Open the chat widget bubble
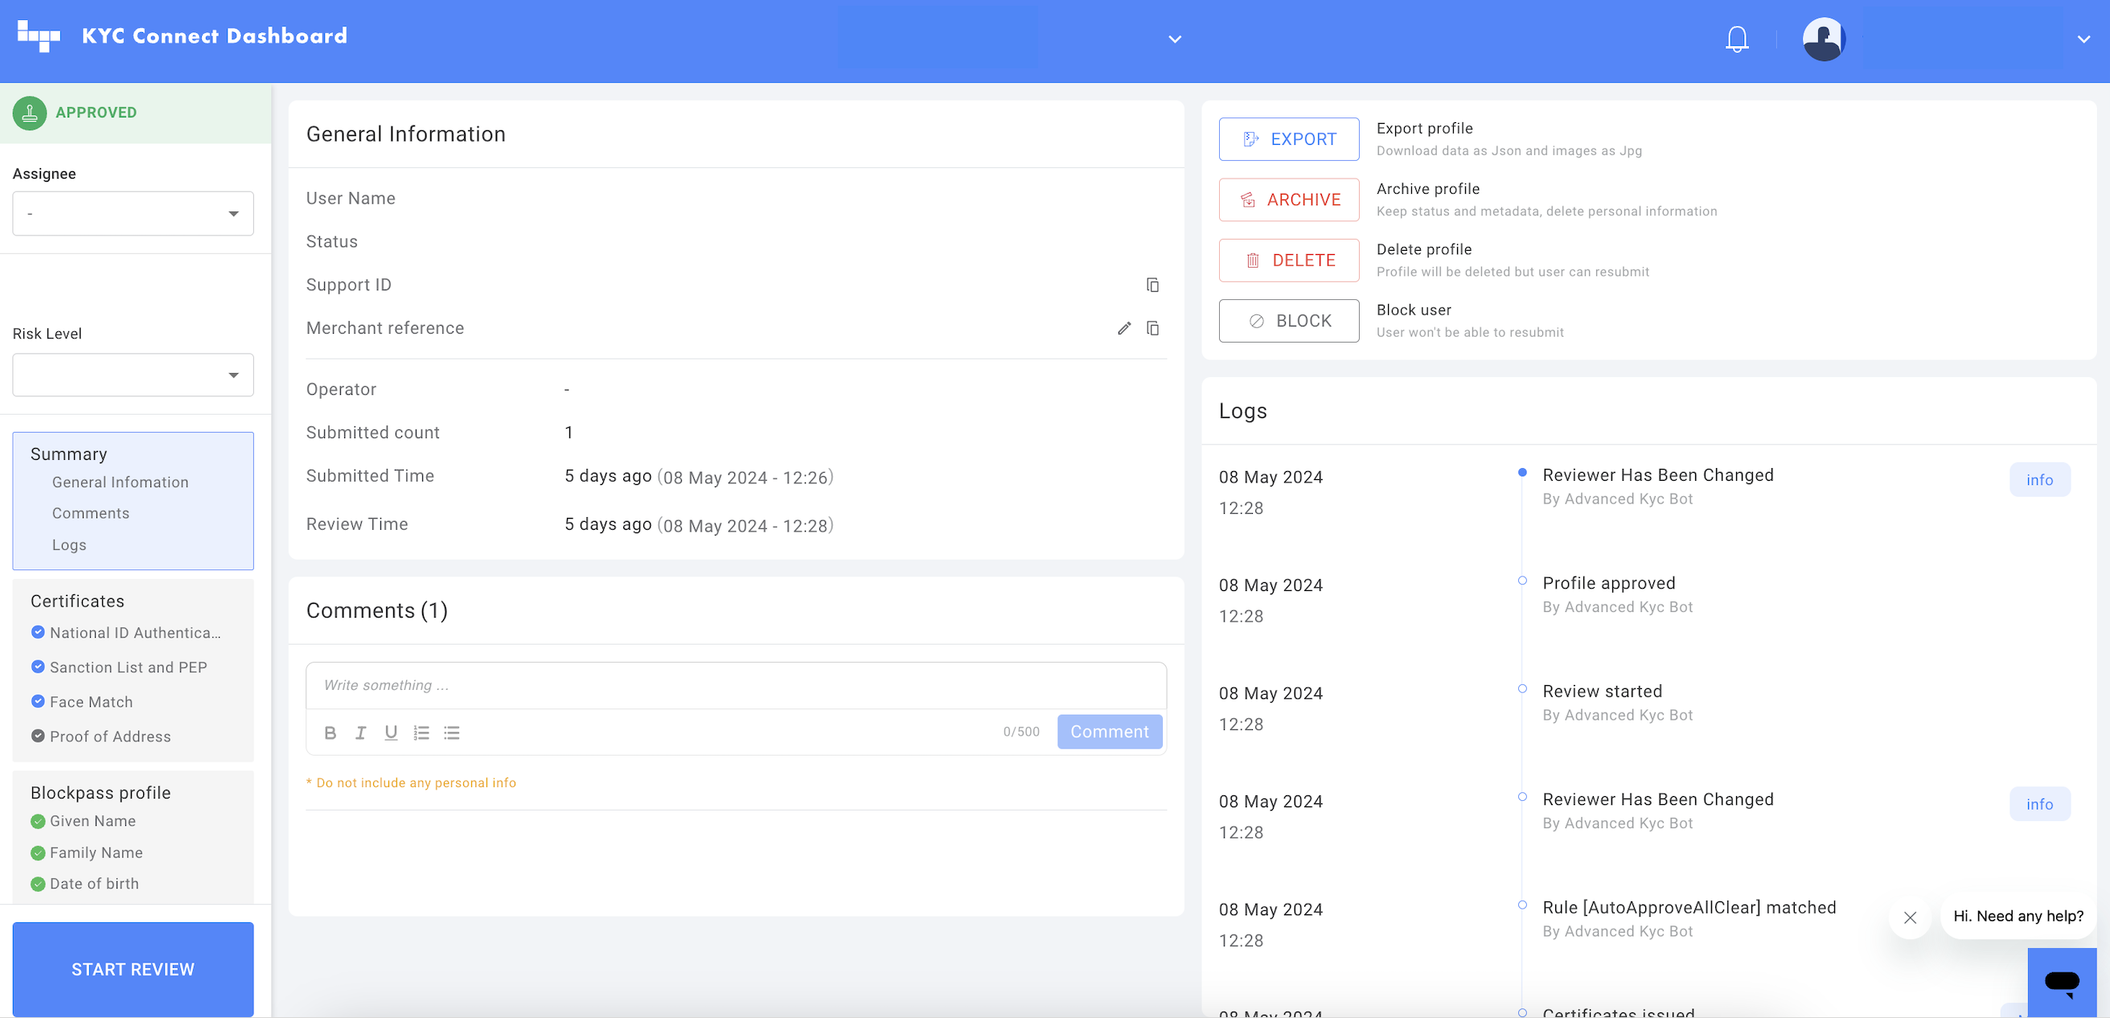2110x1018 pixels. click(2062, 982)
